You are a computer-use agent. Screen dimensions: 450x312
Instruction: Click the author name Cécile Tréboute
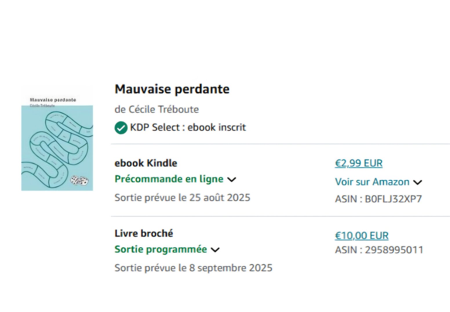tap(163, 109)
